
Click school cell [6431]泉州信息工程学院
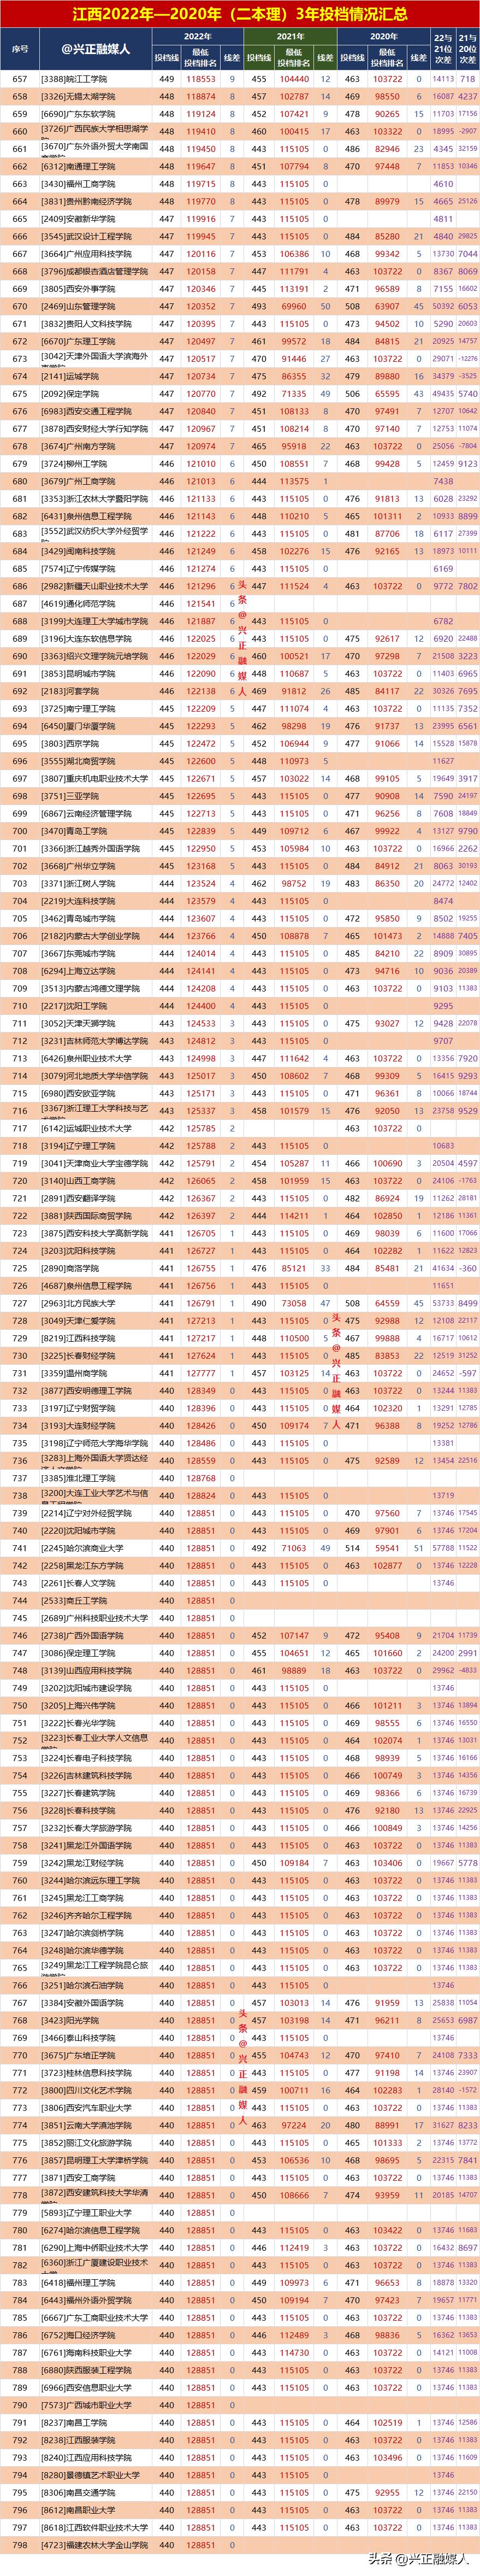[x=95, y=517]
